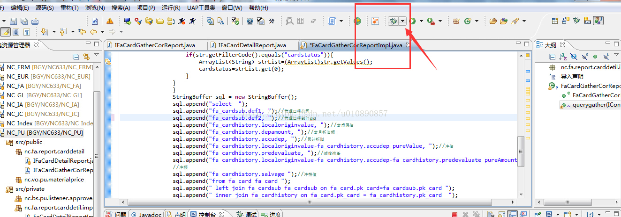The height and width of the screenshot is (217, 621).
Task: Open the 编辑(E) menu
Action: 20,8
